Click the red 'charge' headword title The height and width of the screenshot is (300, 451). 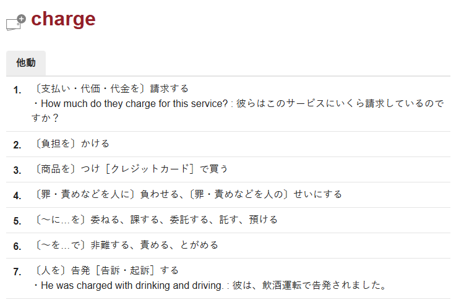coord(63,19)
